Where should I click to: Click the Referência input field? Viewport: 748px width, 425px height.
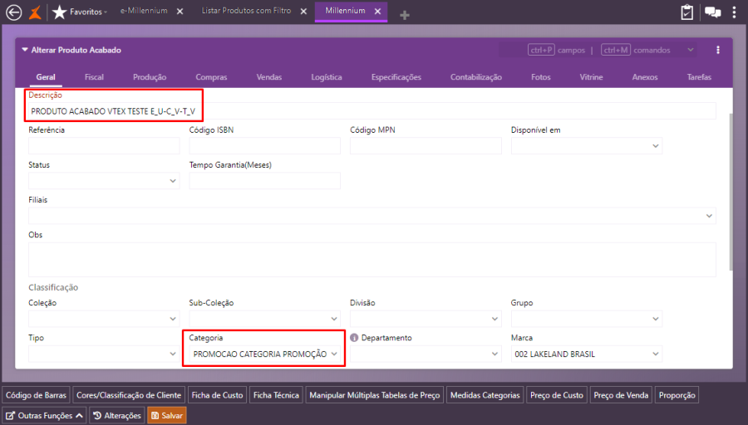(x=104, y=146)
